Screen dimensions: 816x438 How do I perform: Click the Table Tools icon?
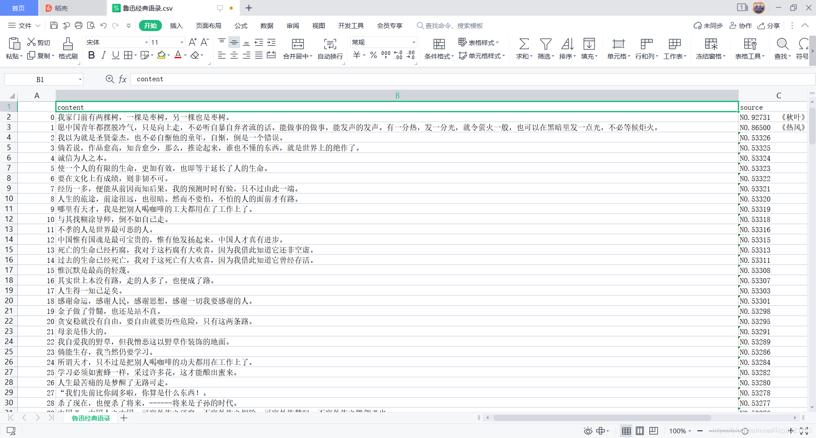click(x=750, y=44)
